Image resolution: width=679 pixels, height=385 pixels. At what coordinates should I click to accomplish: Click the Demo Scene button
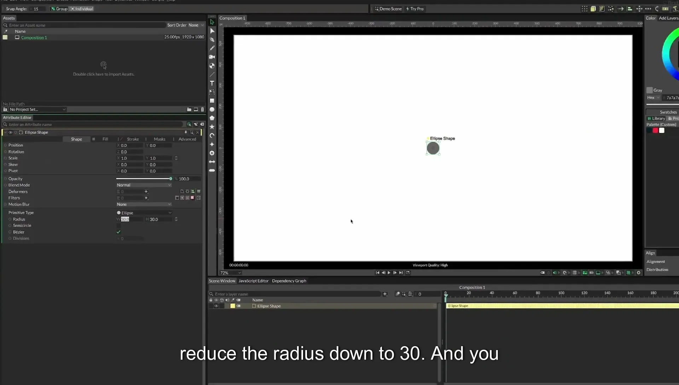click(388, 9)
